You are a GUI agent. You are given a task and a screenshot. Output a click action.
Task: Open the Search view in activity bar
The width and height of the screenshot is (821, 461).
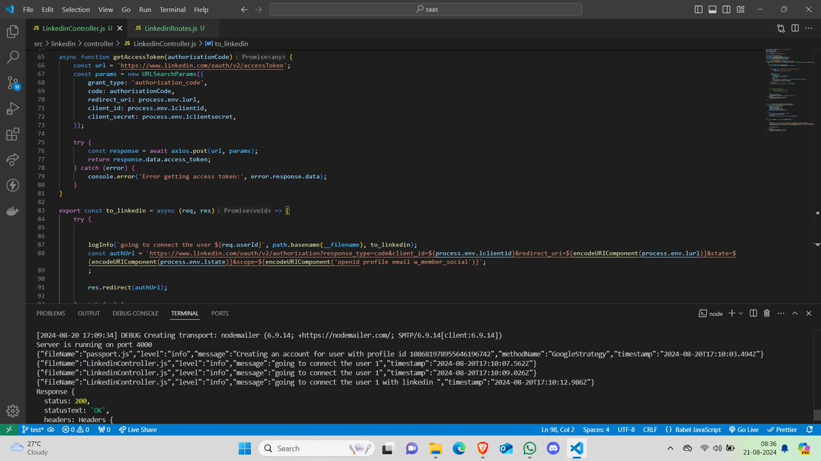12,57
